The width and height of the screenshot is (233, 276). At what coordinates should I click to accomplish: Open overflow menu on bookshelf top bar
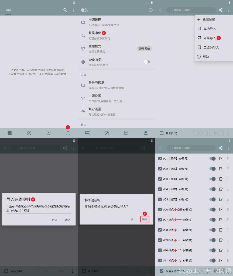(x=73, y=10)
